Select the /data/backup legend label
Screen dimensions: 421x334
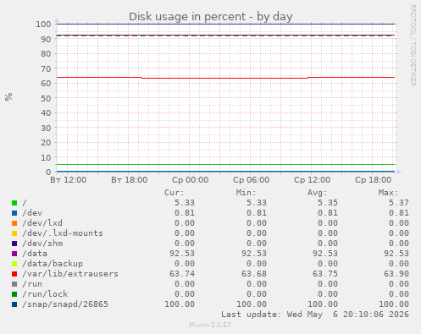tap(53, 264)
